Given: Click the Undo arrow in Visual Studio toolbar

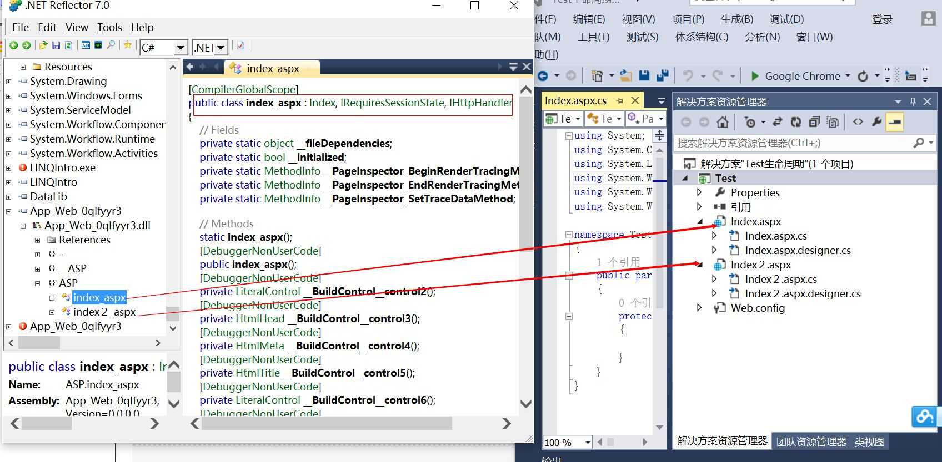Looking at the screenshot, I should 688,76.
